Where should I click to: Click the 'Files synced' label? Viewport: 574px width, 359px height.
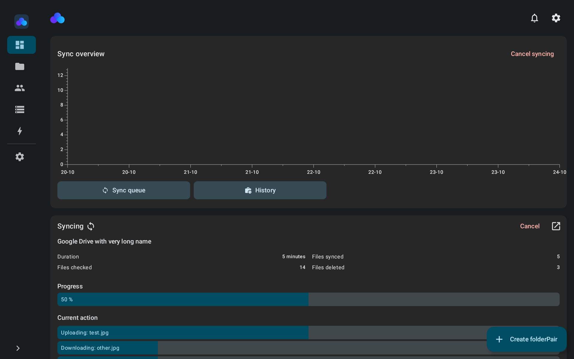[328, 257]
